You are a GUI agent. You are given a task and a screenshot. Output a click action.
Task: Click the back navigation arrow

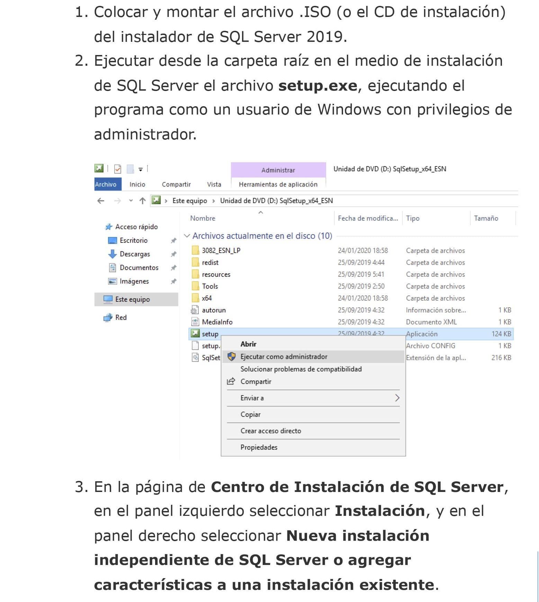pos(101,201)
